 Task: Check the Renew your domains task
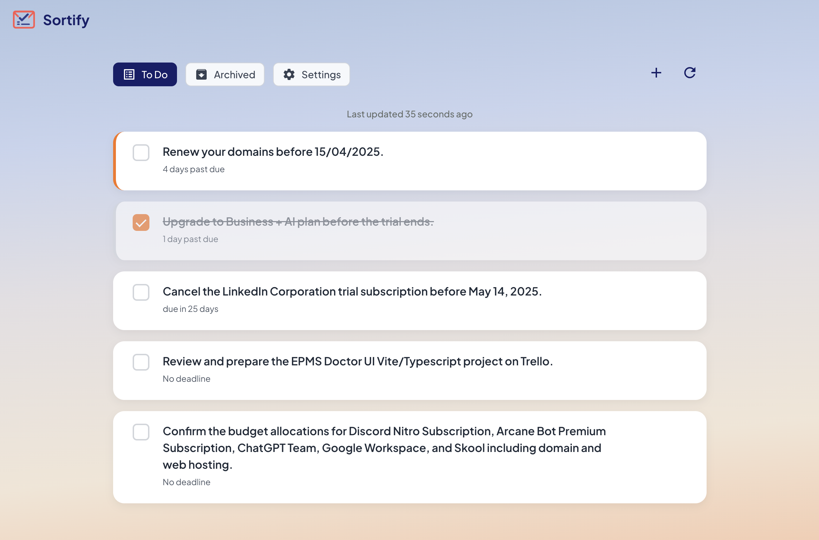click(x=141, y=153)
